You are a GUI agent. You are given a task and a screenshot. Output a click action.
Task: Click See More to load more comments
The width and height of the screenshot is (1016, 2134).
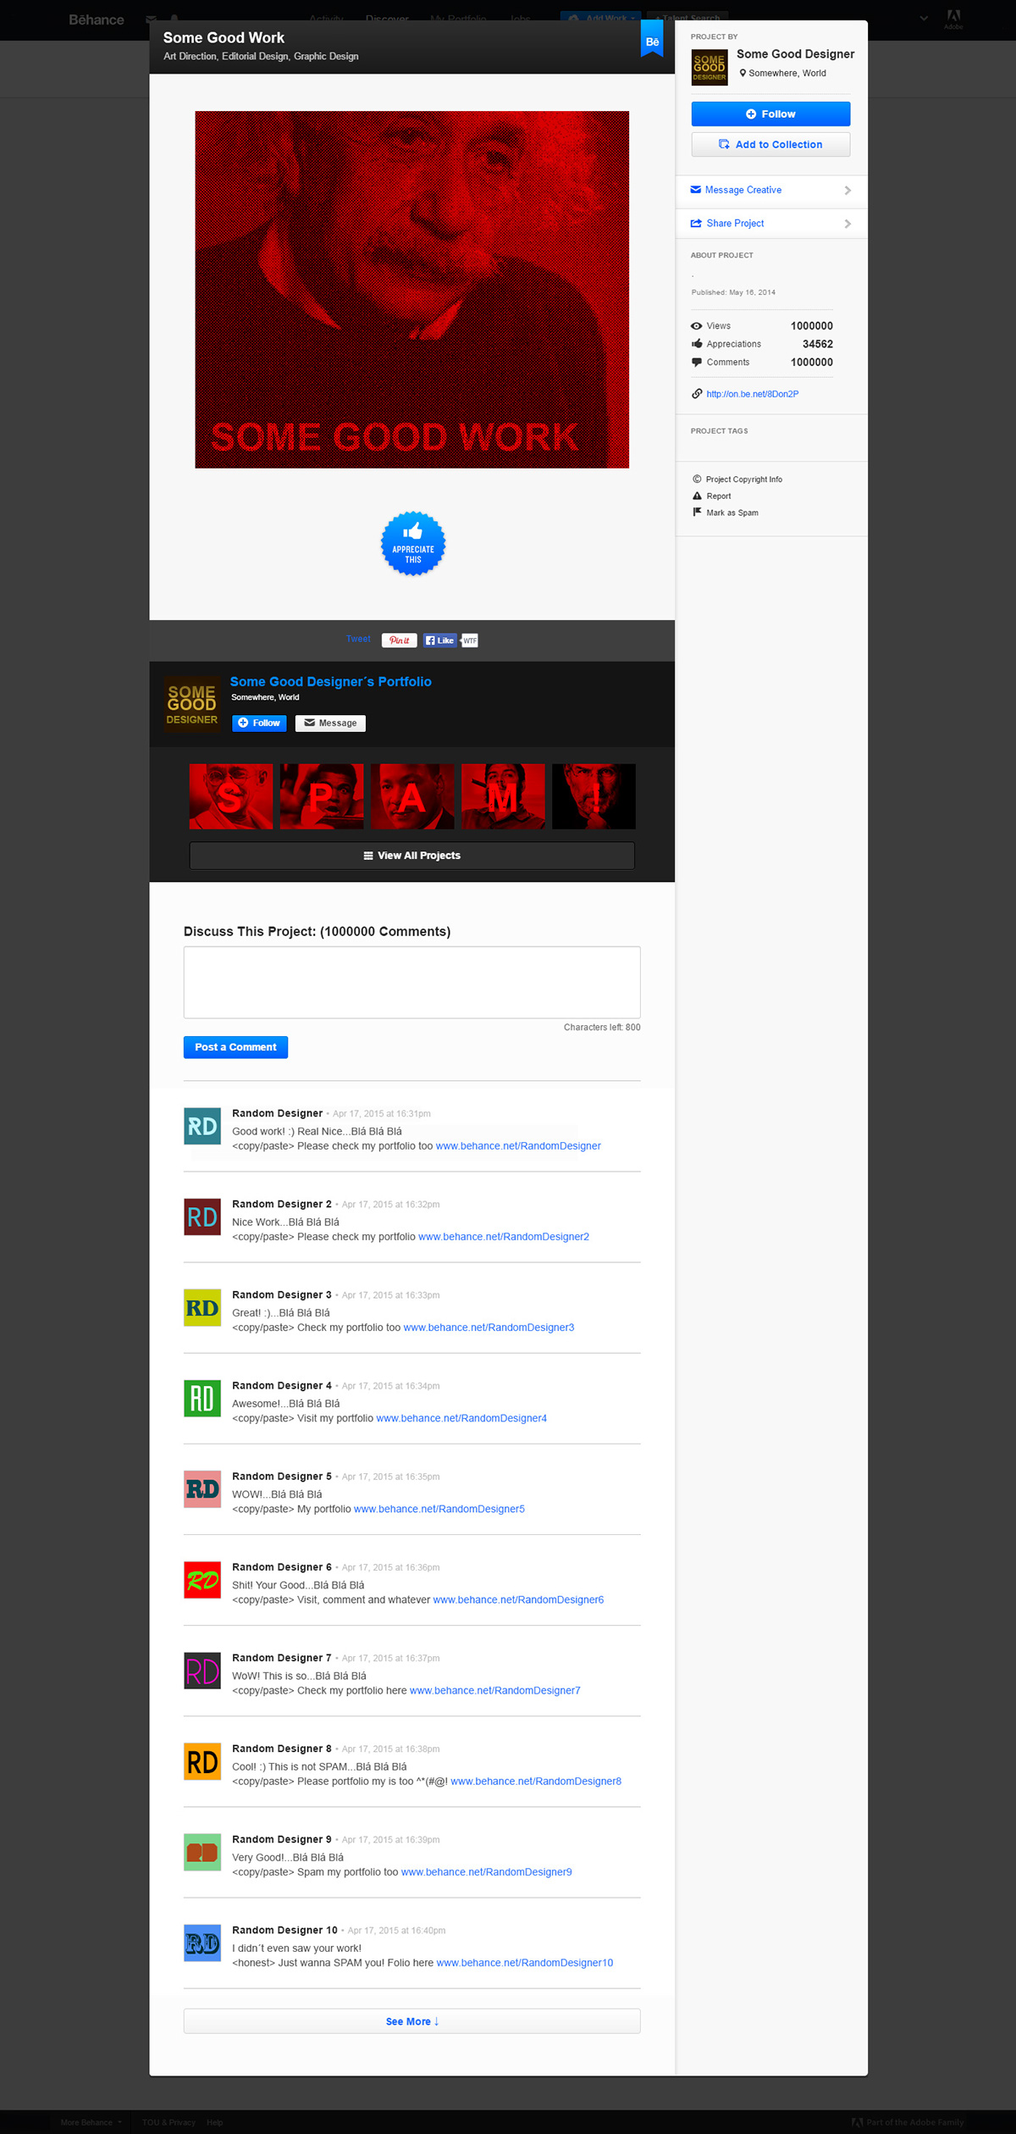click(x=411, y=2020)
